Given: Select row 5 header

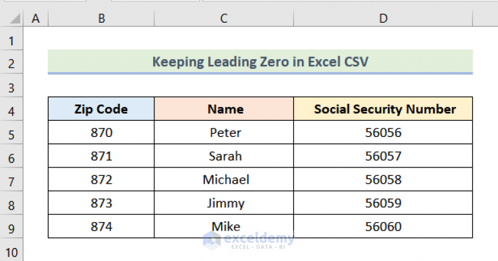Looking at the screenshot, I should (x=12, y=132).
